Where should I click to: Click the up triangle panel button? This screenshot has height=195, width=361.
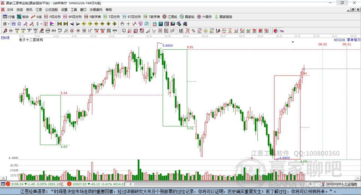pyautogui.click(x=3, y=178)
